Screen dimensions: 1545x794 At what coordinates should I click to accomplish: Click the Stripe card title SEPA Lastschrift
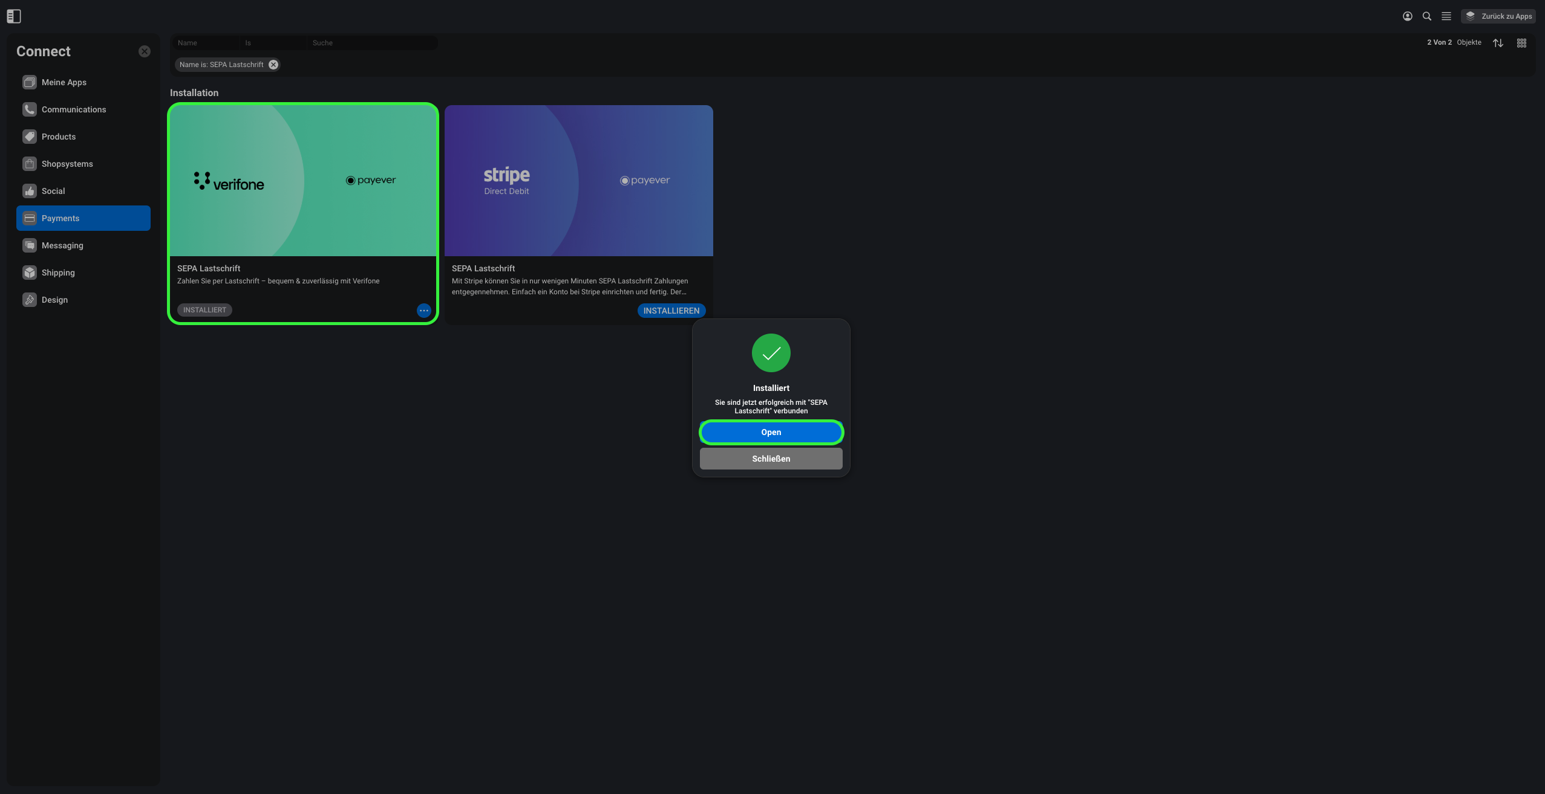tap(483, 268)
